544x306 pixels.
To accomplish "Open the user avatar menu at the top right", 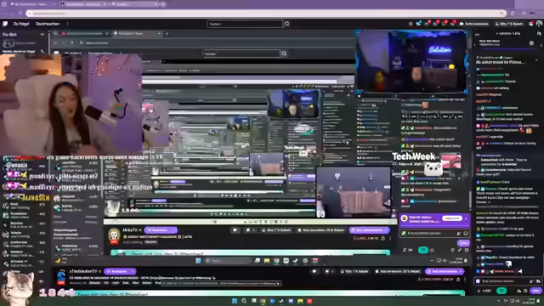I will click(x=539, y=24).
